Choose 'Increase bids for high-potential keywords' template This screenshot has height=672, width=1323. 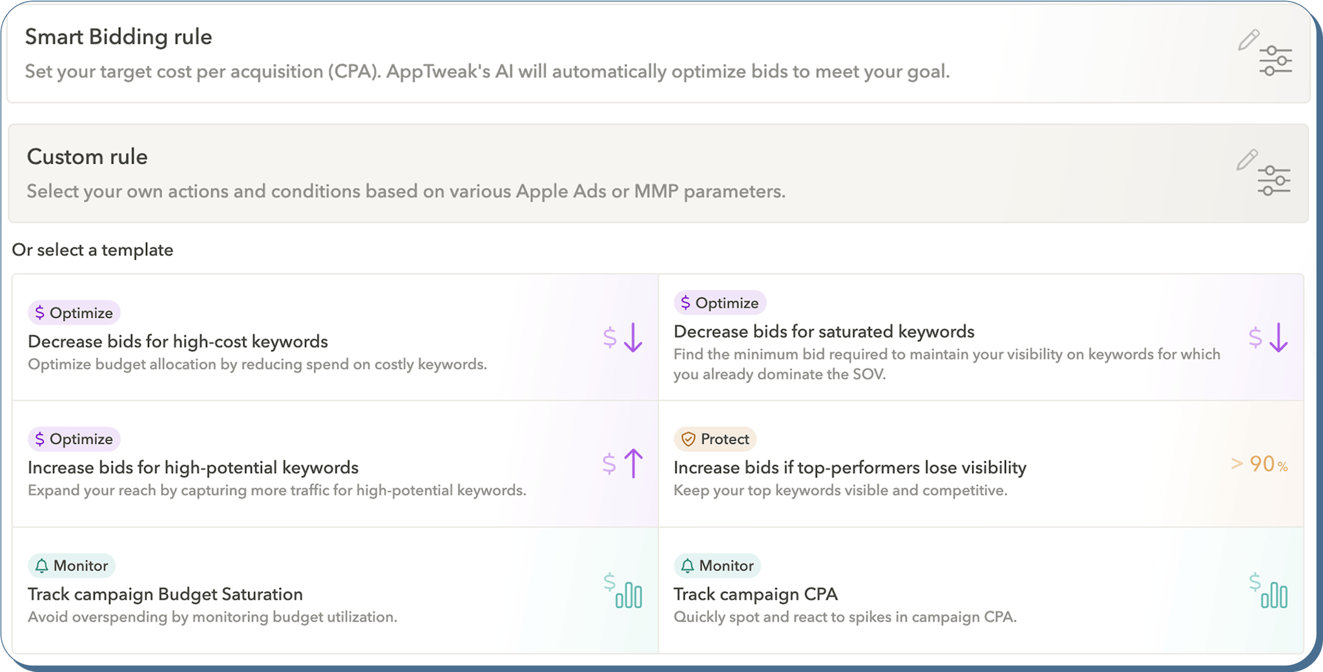[193, 467]
